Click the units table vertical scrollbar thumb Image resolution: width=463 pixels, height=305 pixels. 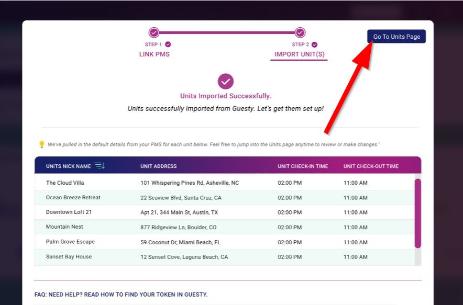[417, 213]
